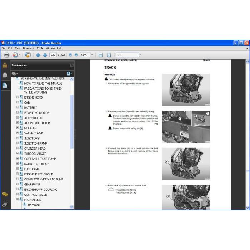Expand the FUEL TANK bookmark node
The image size is (250, 250).
tap(17, 169)
